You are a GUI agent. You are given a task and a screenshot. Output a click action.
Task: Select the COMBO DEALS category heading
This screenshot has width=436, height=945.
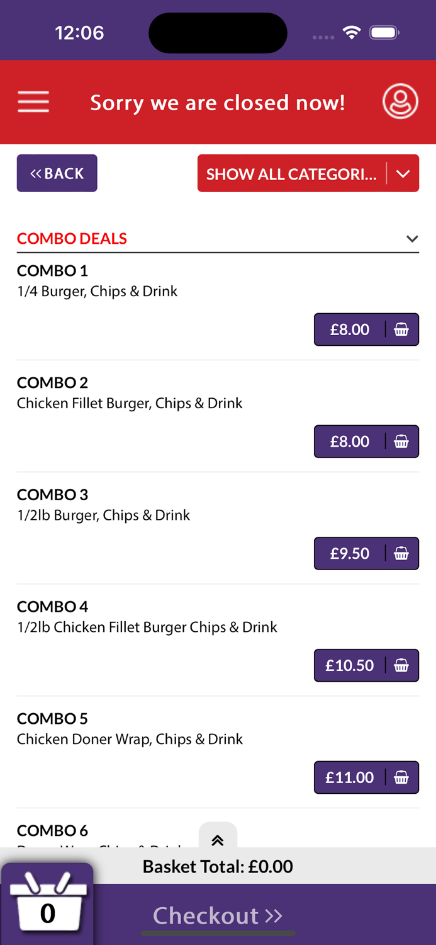pos(72,239)
